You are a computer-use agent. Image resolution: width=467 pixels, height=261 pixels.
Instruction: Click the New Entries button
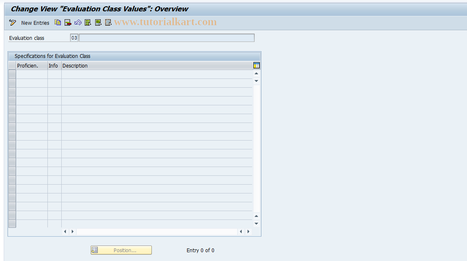click(35, 23)
